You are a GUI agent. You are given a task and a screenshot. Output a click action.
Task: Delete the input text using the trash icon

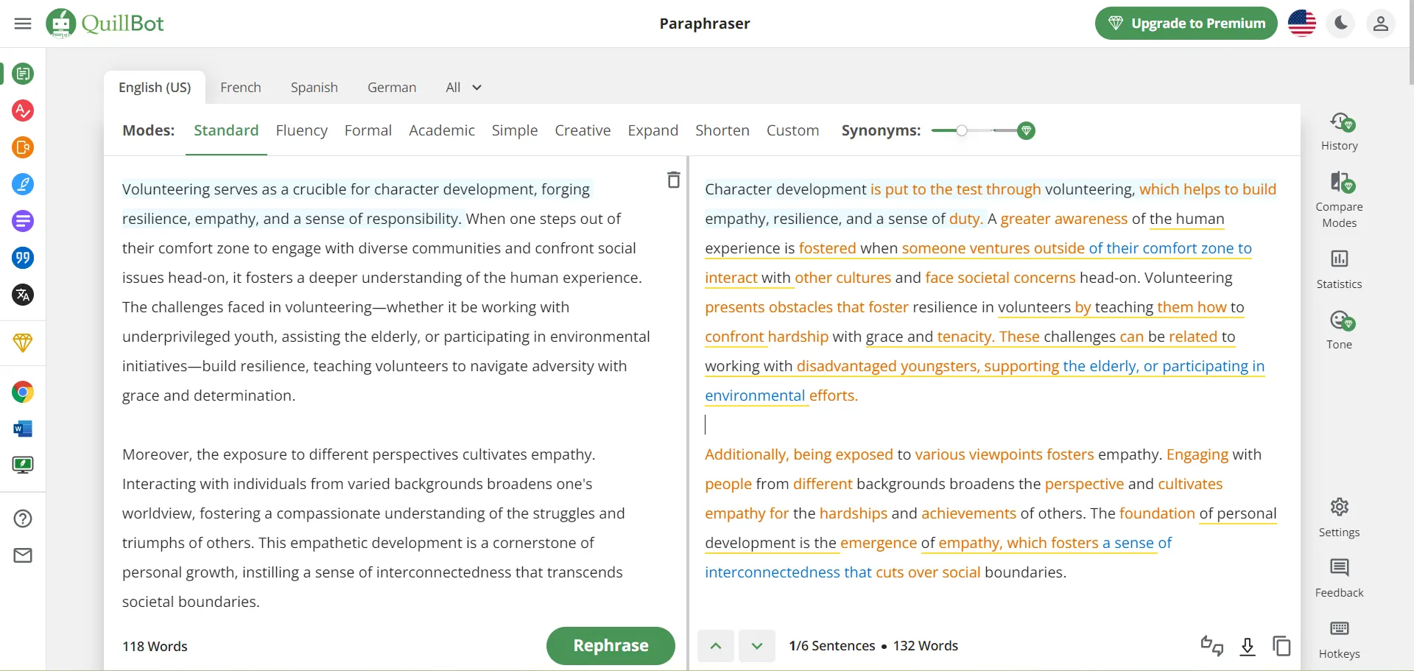click(x=672, y=179)
